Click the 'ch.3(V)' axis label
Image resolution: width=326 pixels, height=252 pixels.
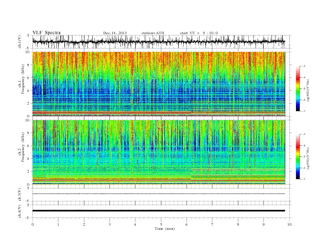pos(20,195)
